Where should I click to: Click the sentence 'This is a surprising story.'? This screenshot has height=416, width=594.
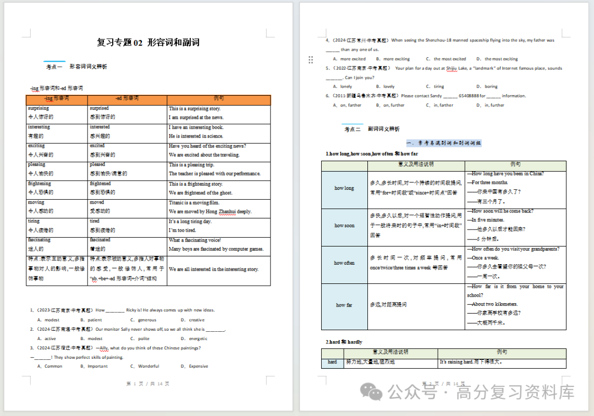(x=194, y=109)
